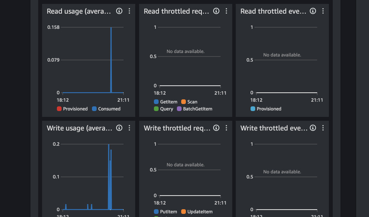Click info icon on Write throttled events panel
The image size is (369, 217).
click(x=313, y=128)
